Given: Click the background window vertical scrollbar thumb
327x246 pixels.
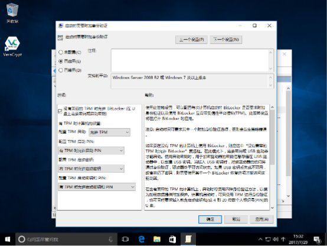Looking at the screenshot, I should [289, 134].
